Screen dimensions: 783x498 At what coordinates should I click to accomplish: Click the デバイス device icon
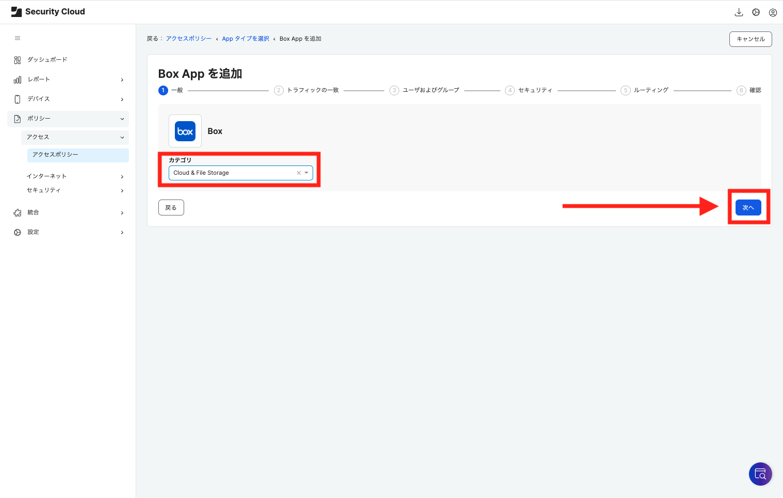pos(18,99)
